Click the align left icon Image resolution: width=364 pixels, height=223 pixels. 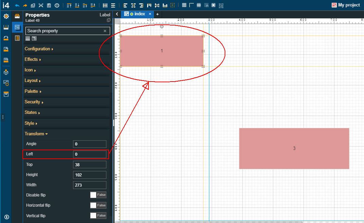(x=125, y=5)
